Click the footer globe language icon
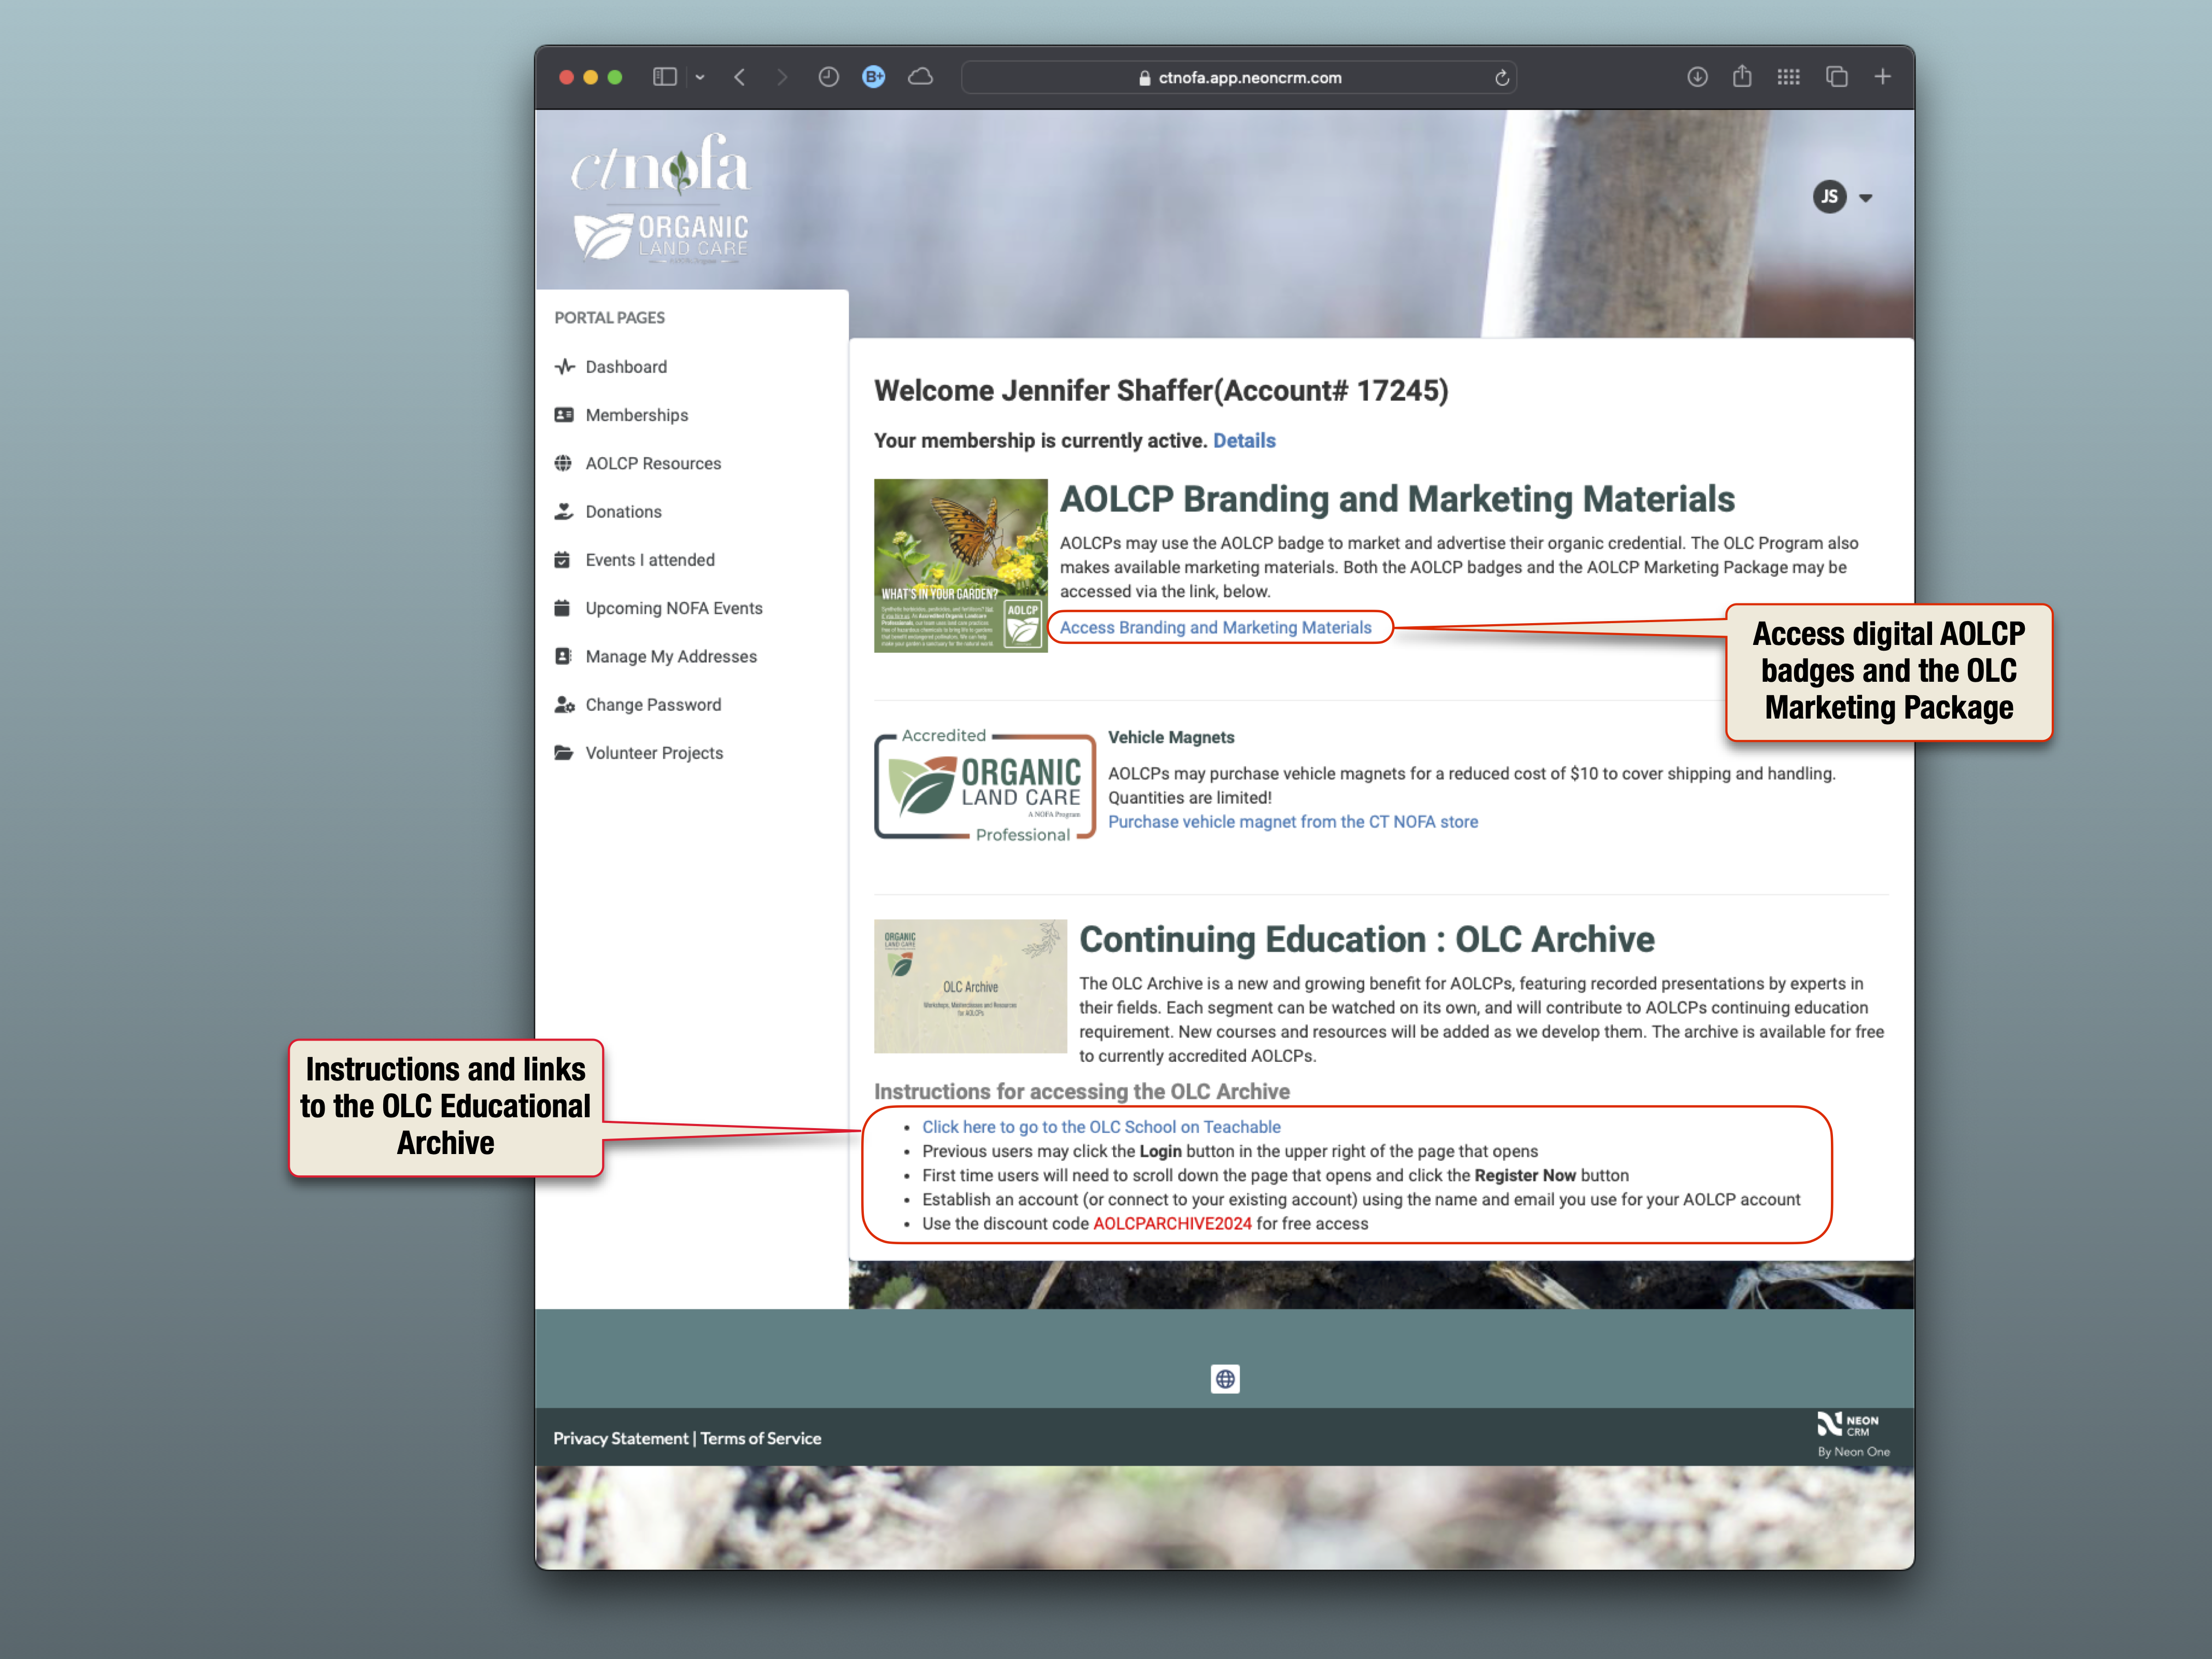The height and width of the screenshot is (1659, 2212). (x=1225, y=1380)
